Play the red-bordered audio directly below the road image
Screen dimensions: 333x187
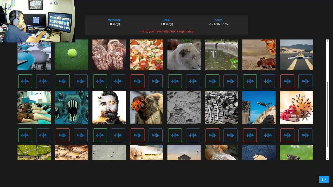tap(287, 81)
